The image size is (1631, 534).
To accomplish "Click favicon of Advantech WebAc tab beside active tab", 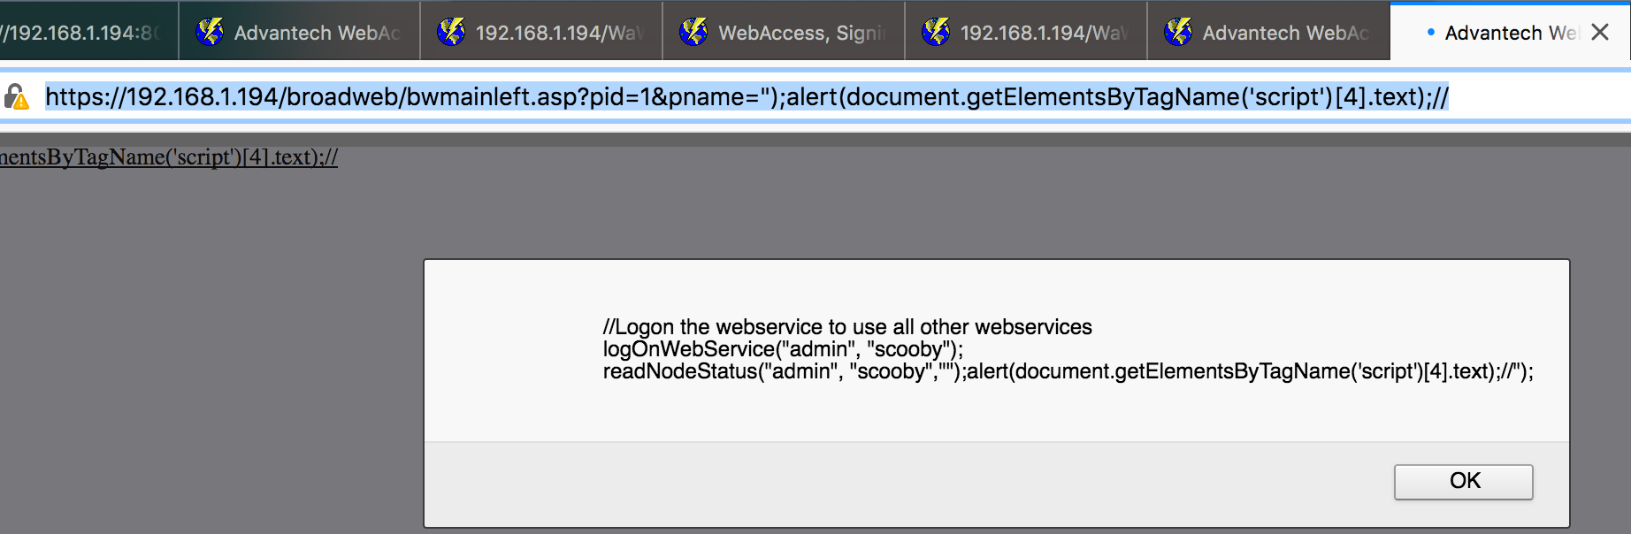I will pyautogui.click(x=1178, y=33).
